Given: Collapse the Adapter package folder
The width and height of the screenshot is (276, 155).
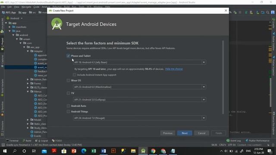Looking at the screenshot, I should pos(28,51).
